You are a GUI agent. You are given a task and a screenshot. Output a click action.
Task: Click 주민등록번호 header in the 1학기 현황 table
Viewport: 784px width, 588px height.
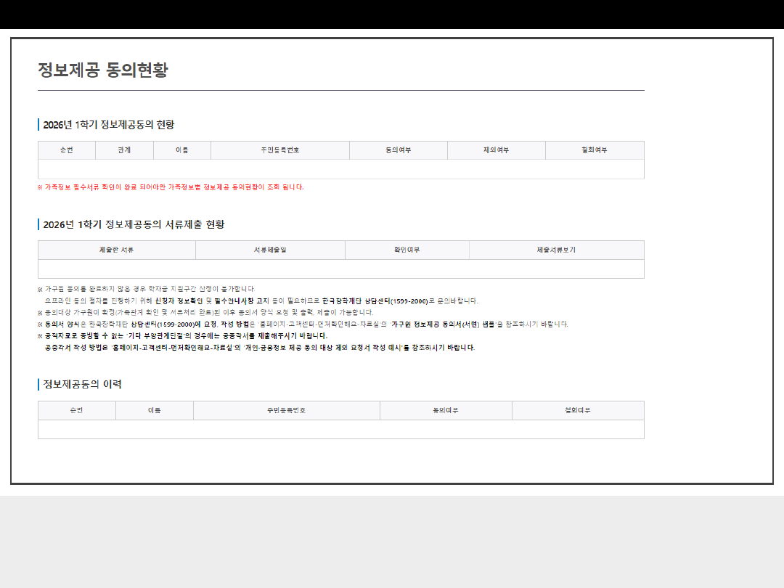[280, 150]
